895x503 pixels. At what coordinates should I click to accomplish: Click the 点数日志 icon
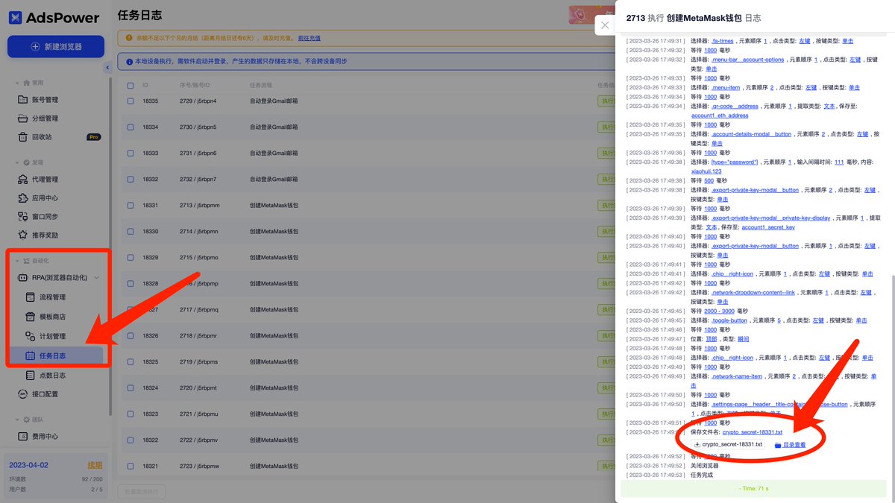click(31, 376)
